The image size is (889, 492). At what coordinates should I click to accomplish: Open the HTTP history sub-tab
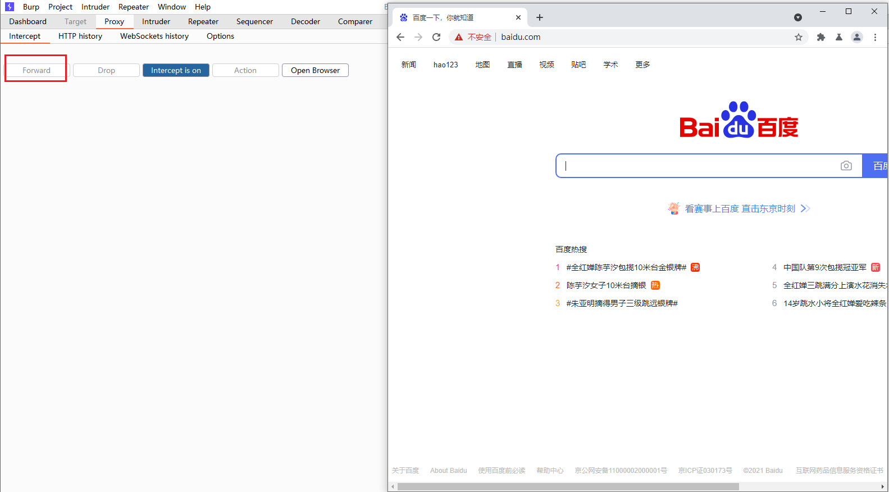point(80,36)
